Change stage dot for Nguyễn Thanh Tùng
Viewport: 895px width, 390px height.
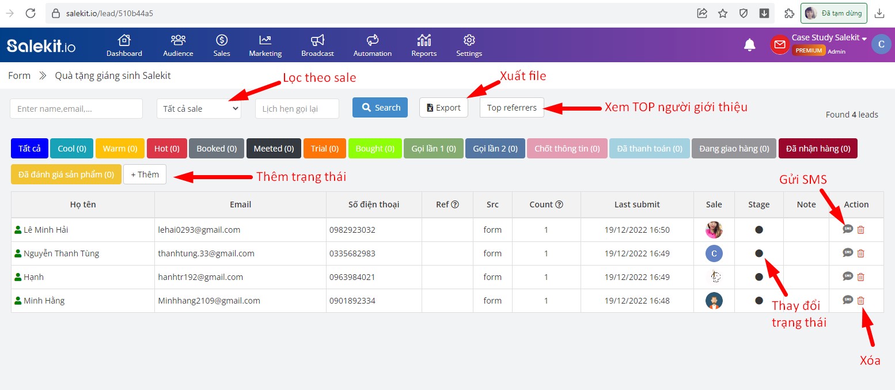point(759,253)
